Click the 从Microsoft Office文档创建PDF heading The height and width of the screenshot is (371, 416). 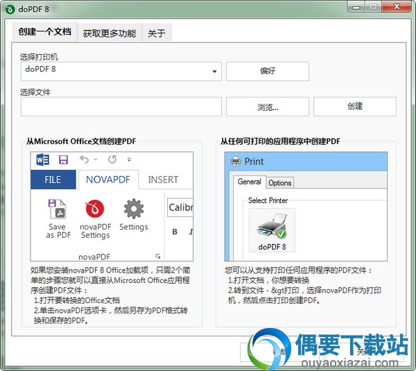[x=81, y=141]
